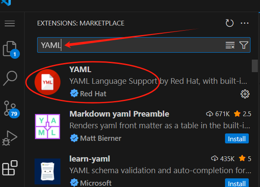Open the Explorer view in activity bar
The width and height of the screenshot is (260, 187).
point(10,49)
